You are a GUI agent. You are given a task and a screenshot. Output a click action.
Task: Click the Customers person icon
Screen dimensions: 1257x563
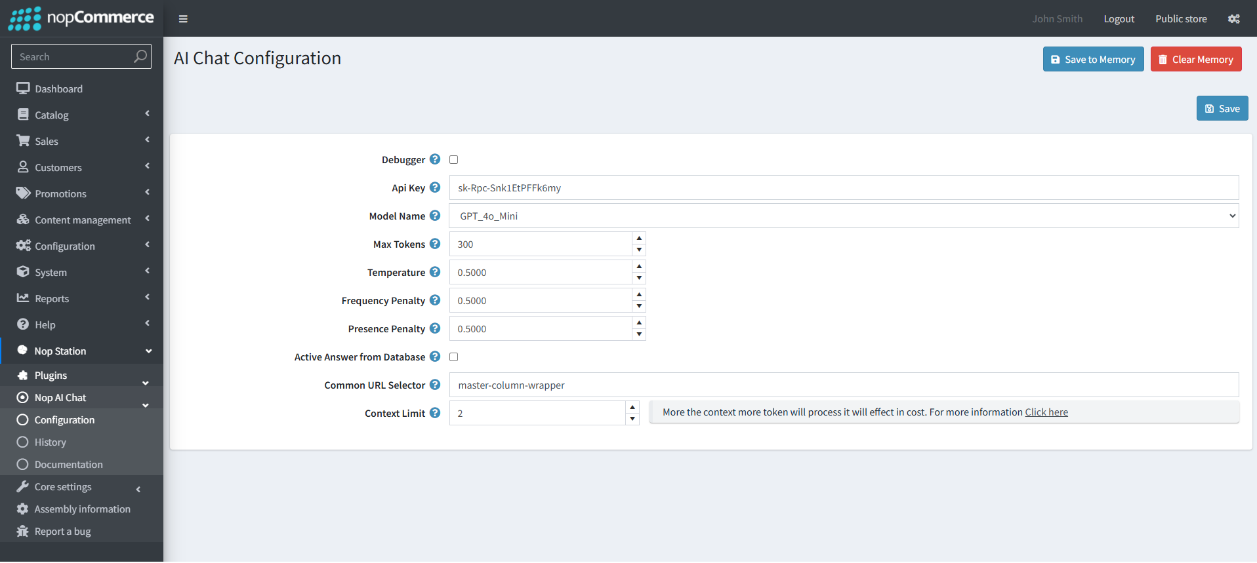(x=23, y=167)
